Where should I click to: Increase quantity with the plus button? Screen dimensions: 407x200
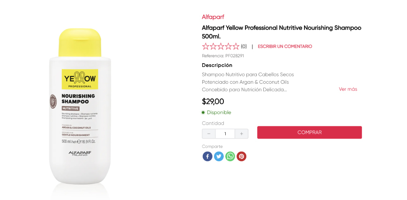click(242, 133)
